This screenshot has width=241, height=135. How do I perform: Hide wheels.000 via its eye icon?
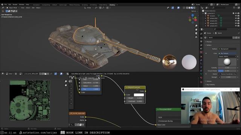click(x=236, y=18)
